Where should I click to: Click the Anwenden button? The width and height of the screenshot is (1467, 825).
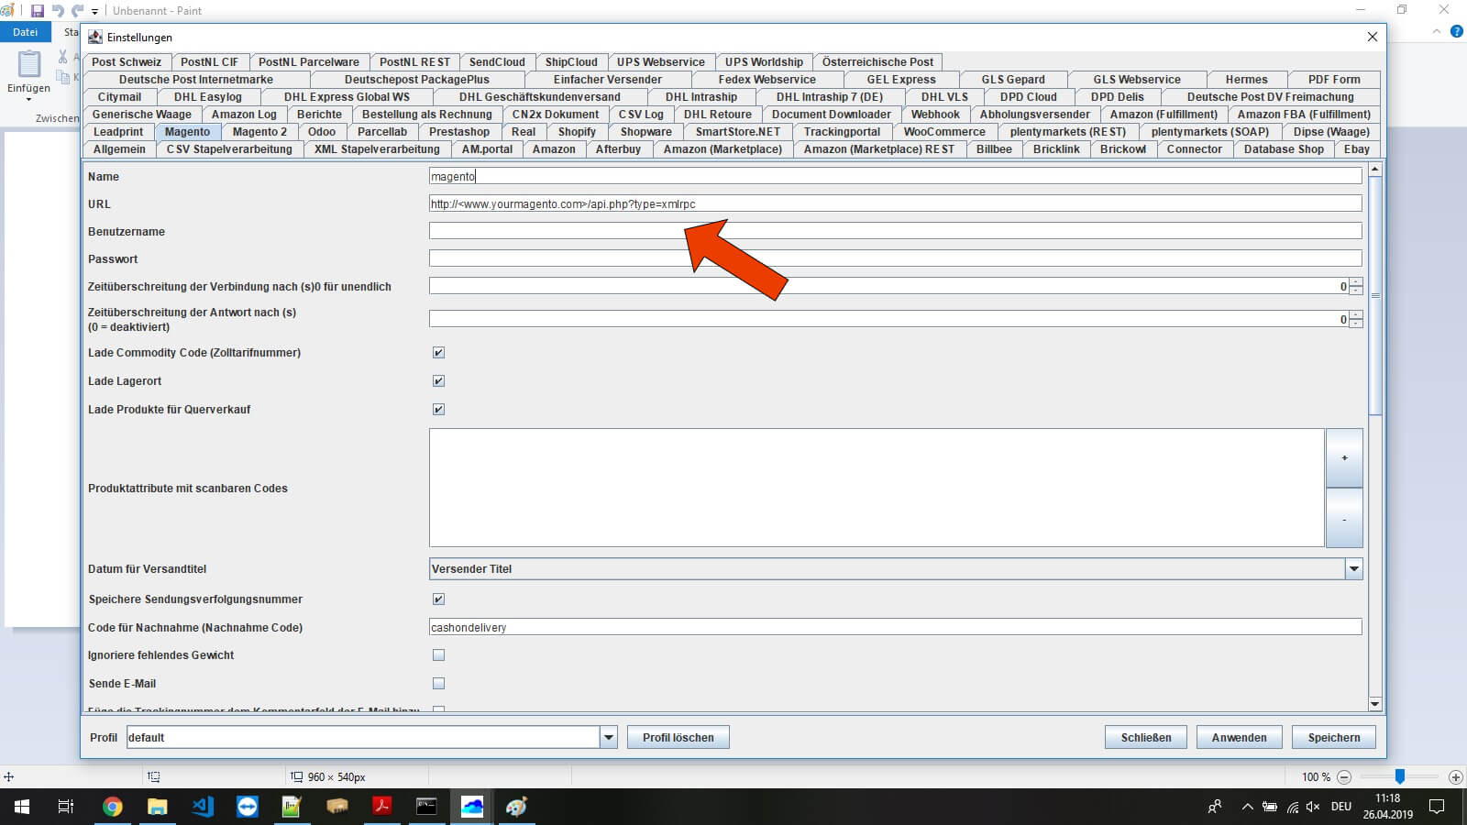pyautogui.click(x=1240, y=738)
